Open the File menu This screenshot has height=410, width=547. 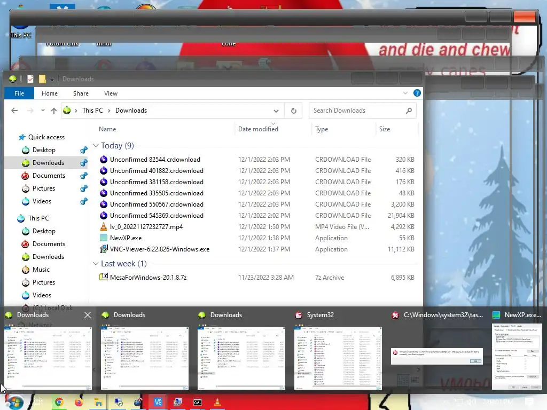click(19, 93)
